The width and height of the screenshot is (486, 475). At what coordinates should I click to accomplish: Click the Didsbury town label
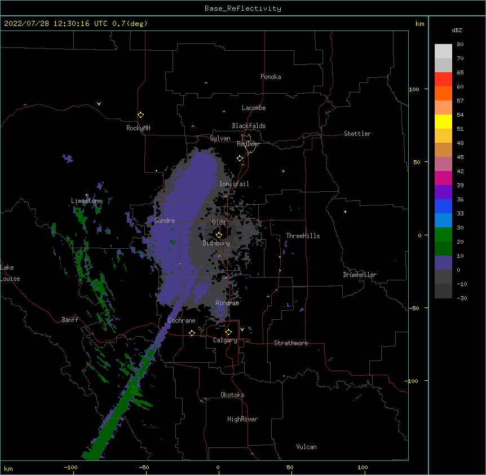pos(217,243)
